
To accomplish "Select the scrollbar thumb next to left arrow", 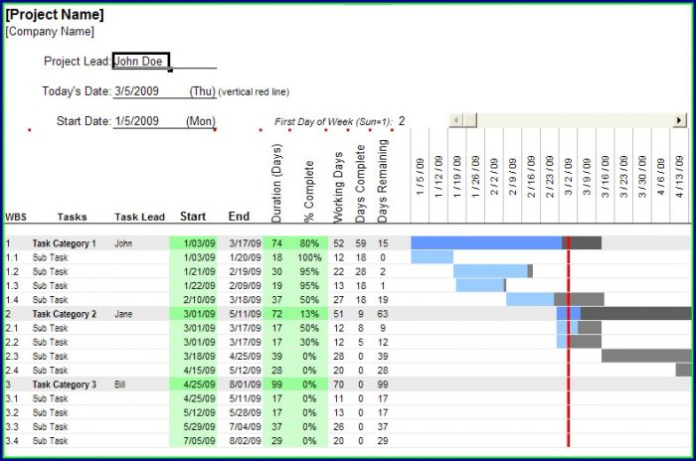I will (x=470, y=120).
